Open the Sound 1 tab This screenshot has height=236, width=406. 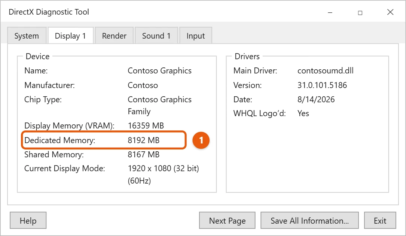click(x=156, y=36)
